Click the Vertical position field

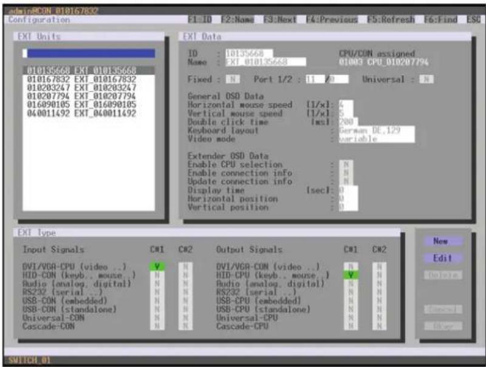pos(347,207)
